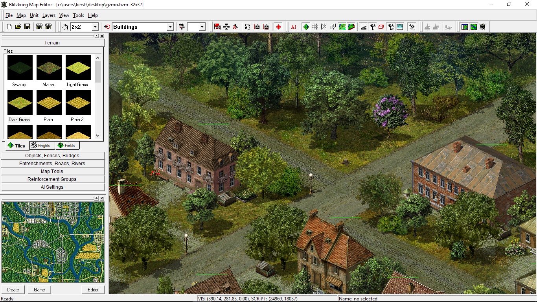Screen dimensions: 537x302
Task: Open the Unit menu
Action: tap(34, 15)
